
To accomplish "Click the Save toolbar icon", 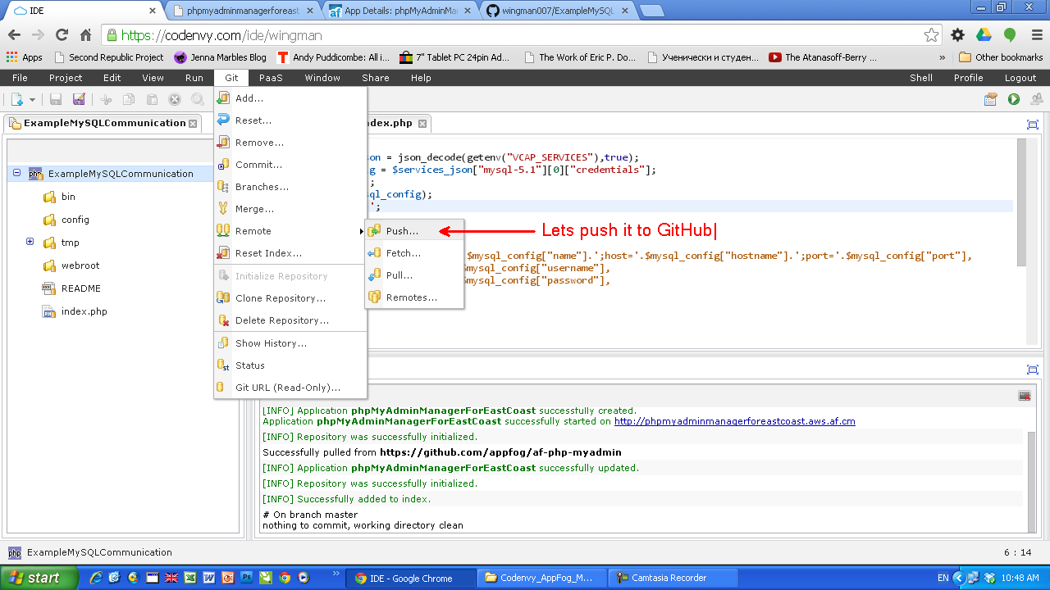I will tap(56, 99).
